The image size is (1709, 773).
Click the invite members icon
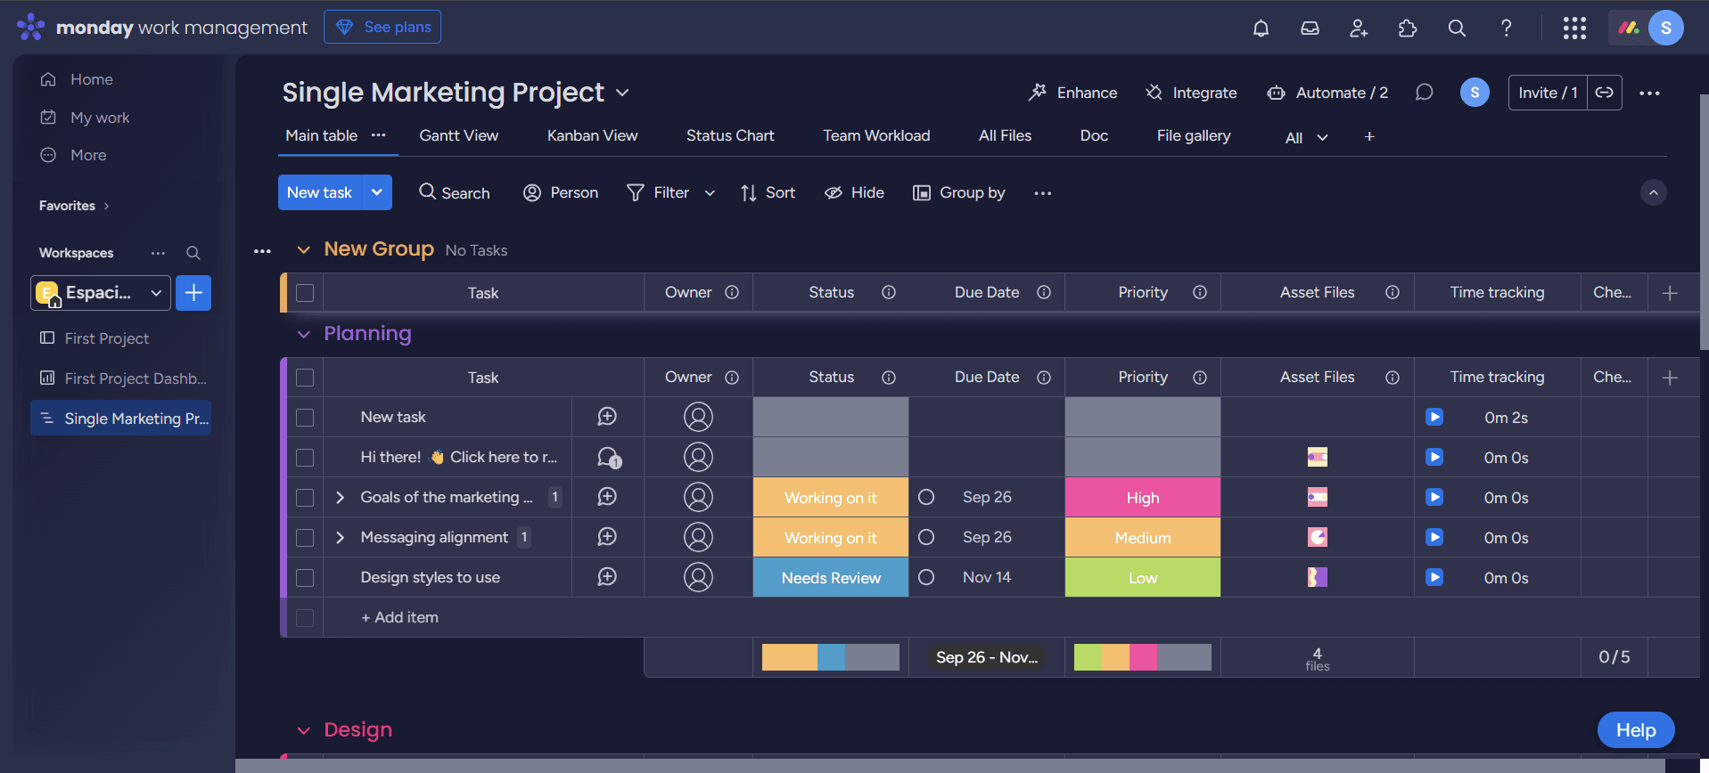tap(1359, 28)
